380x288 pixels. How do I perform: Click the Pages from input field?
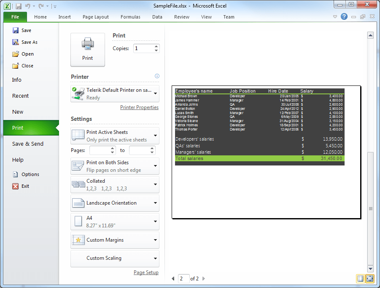[100, 150]
